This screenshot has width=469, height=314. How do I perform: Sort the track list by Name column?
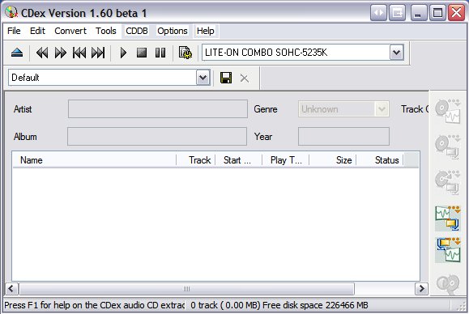95,160
